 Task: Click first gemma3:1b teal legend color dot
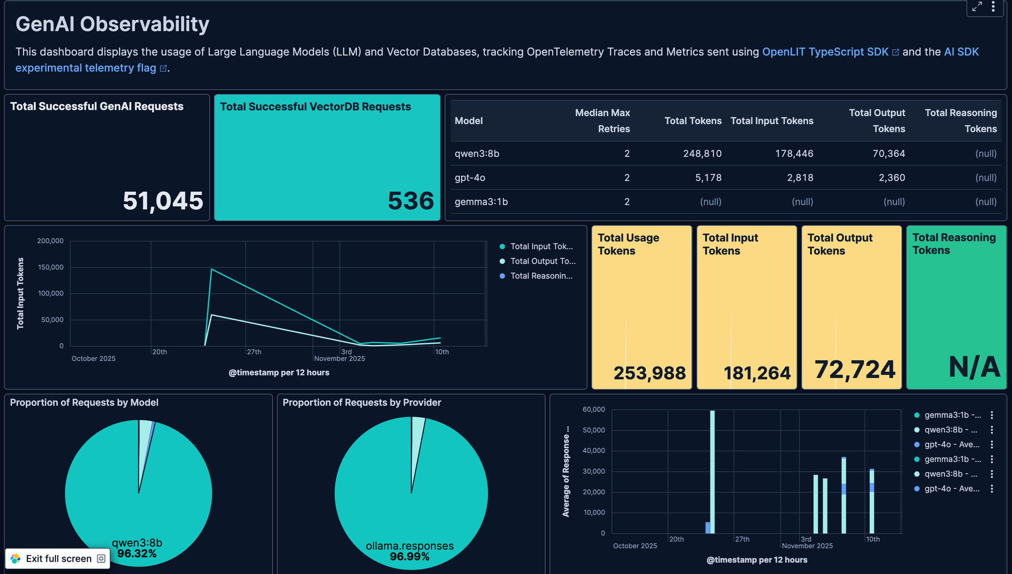(x=917, y=415)
